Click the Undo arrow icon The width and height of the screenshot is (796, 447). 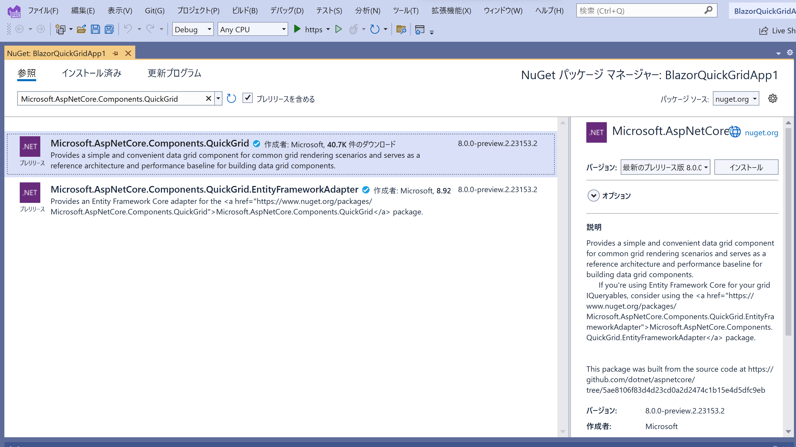pos(128,29)
